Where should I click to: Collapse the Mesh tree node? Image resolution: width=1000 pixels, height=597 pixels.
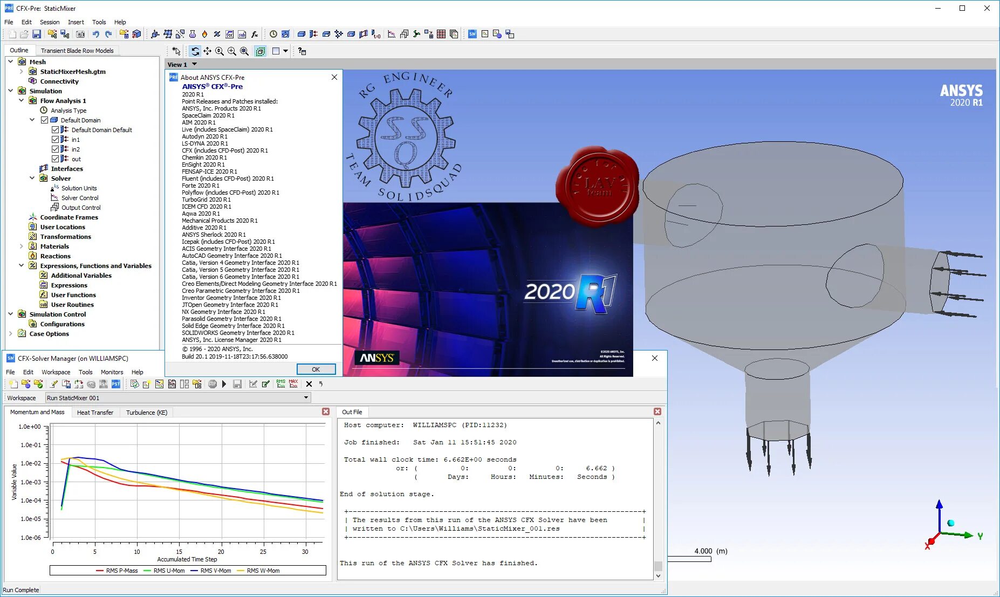[x=10, y=61]
